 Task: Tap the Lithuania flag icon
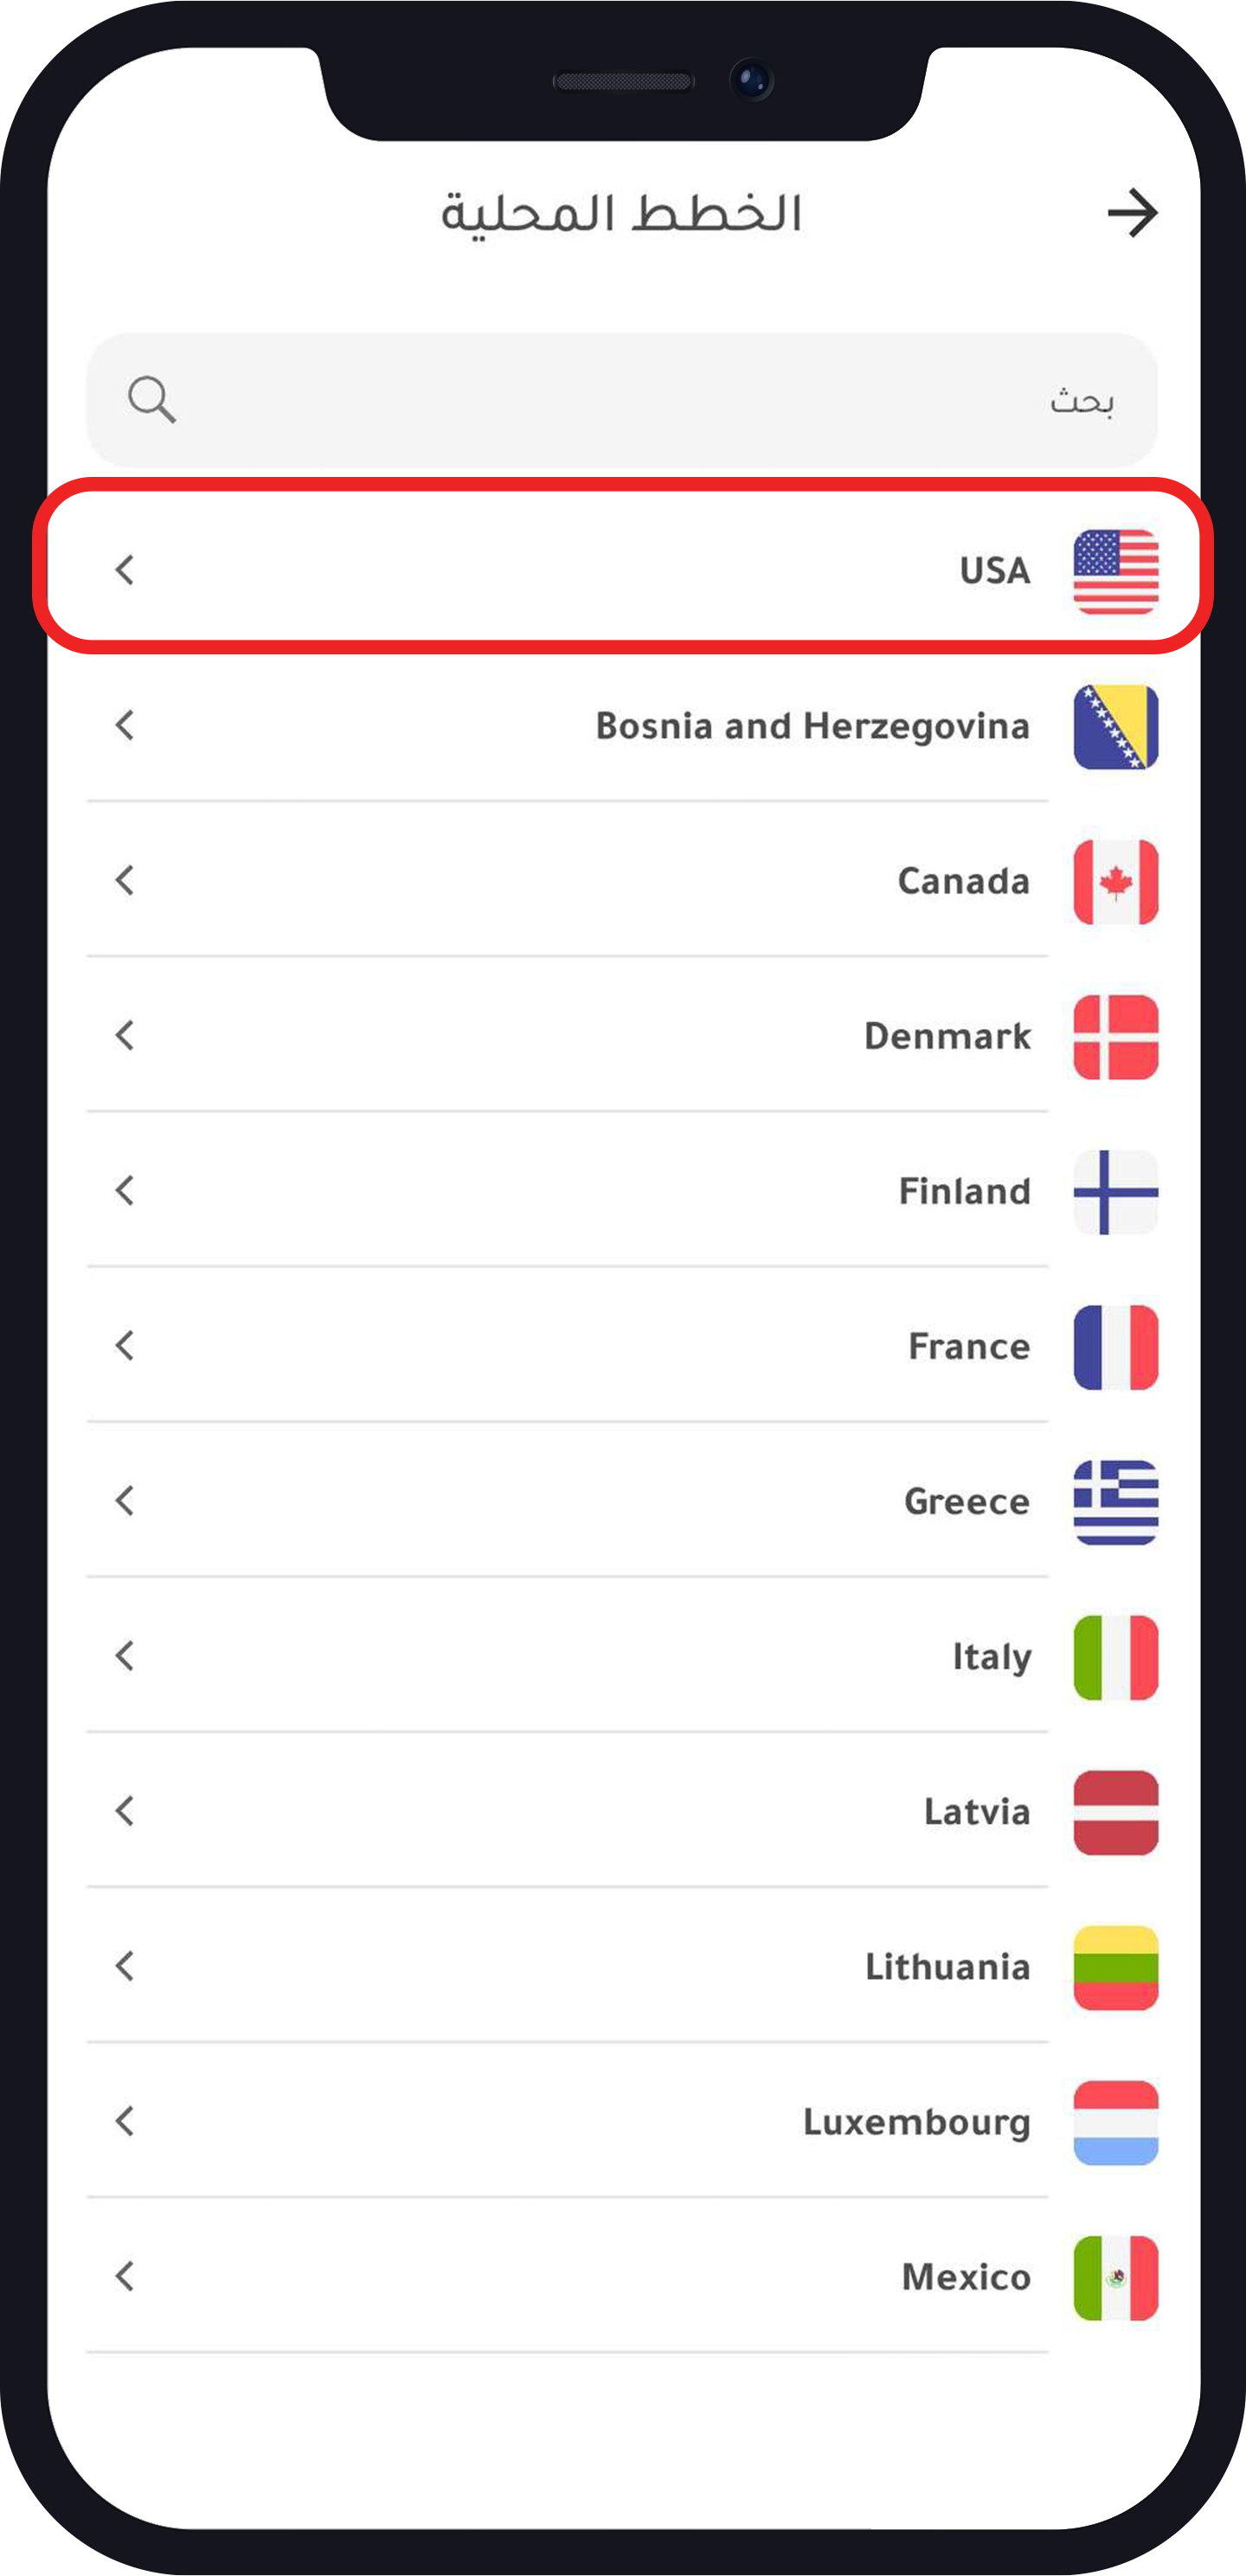tap(1115, 1967)
